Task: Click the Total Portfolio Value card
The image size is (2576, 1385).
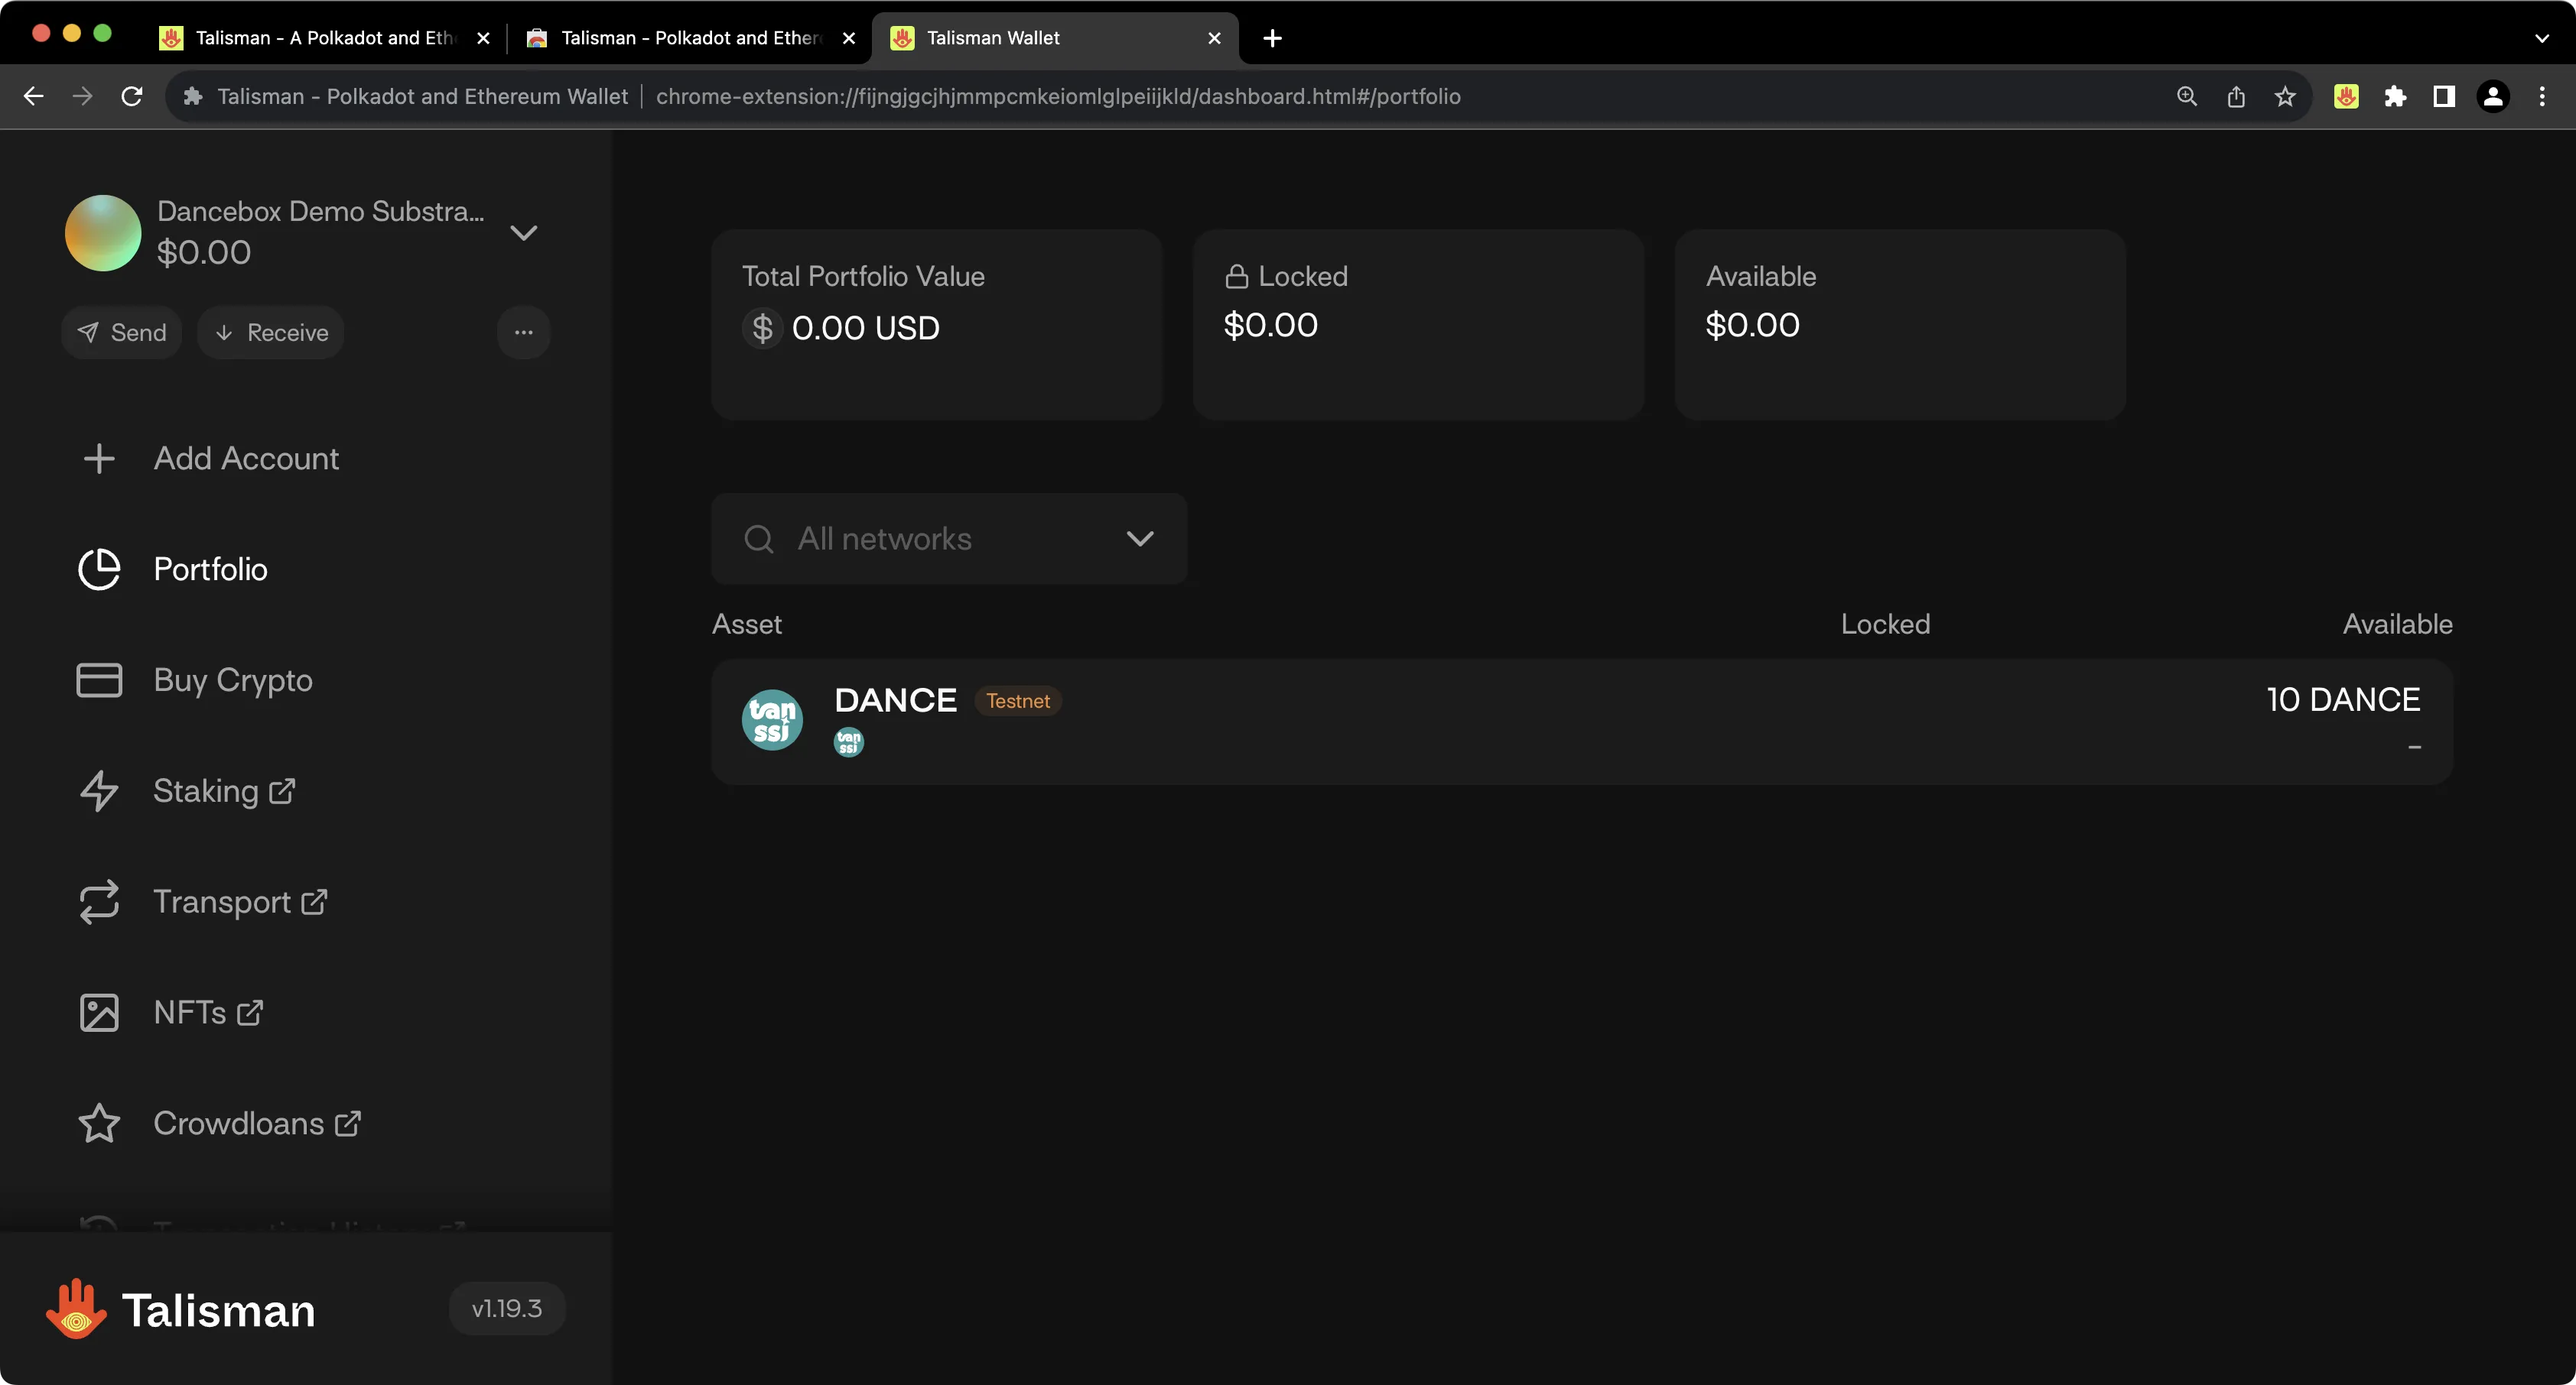Action: coord(936,325)
